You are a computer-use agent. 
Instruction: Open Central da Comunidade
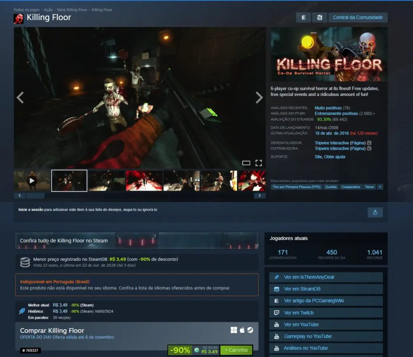pyautogui.click(x=358, y=17)
